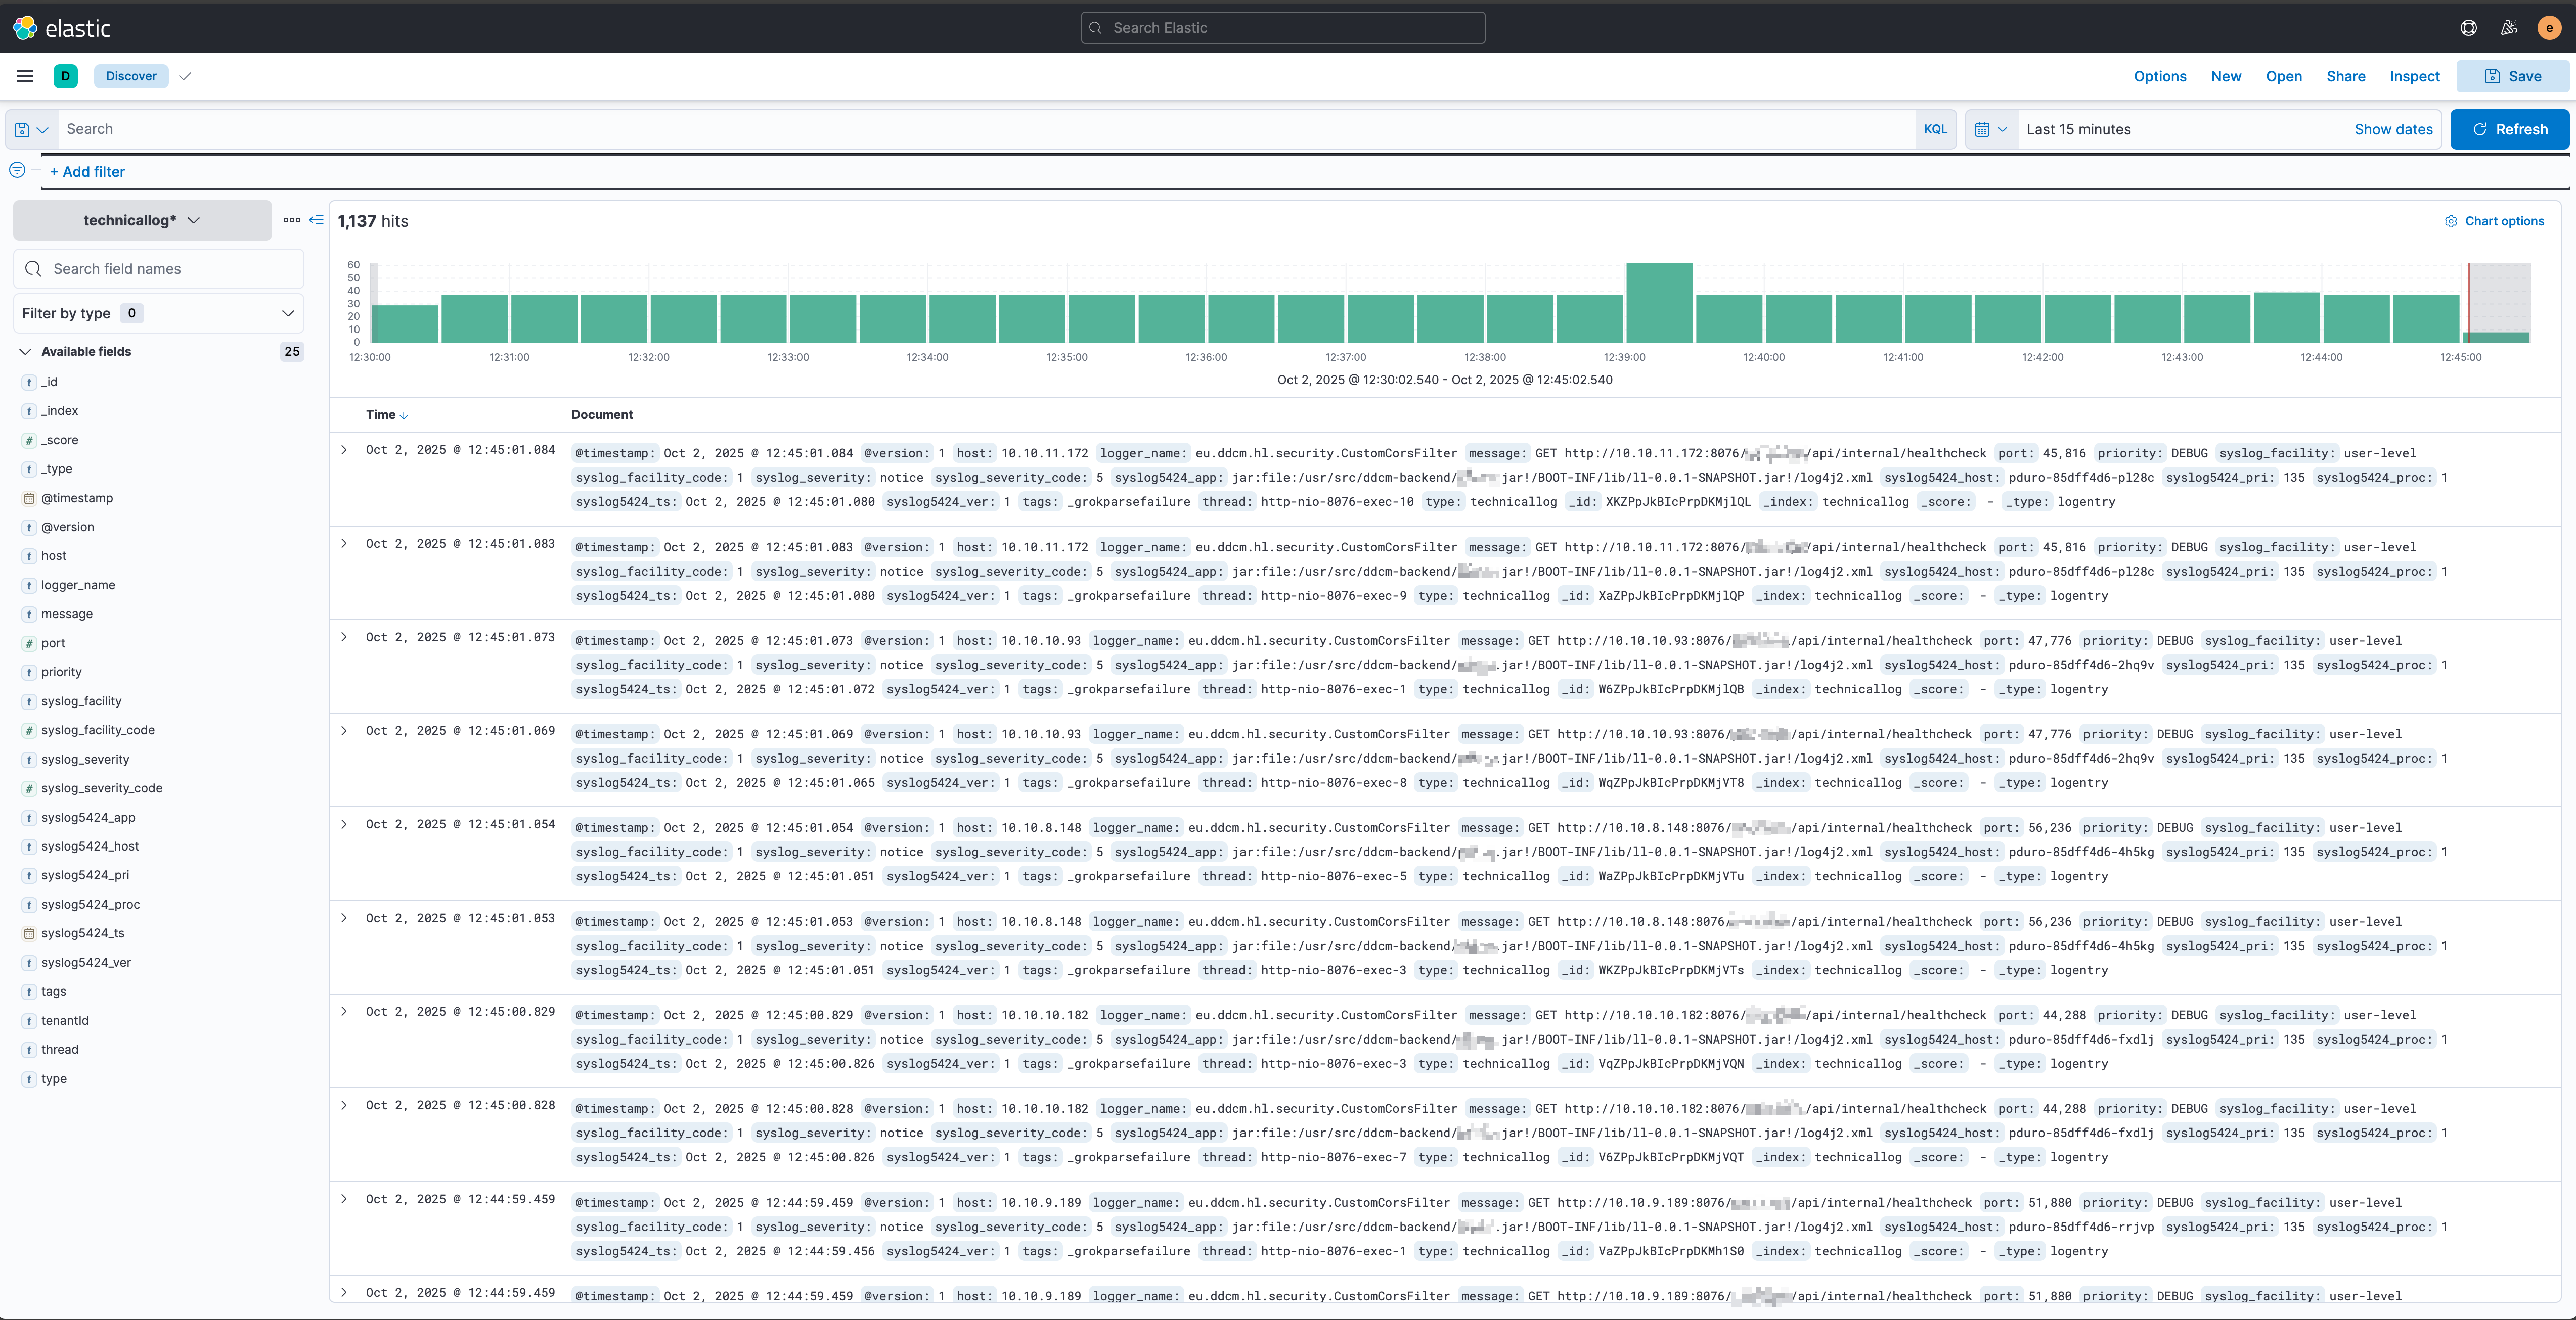
Task: Focus the KQL query Search input
Action: (986, 130)
